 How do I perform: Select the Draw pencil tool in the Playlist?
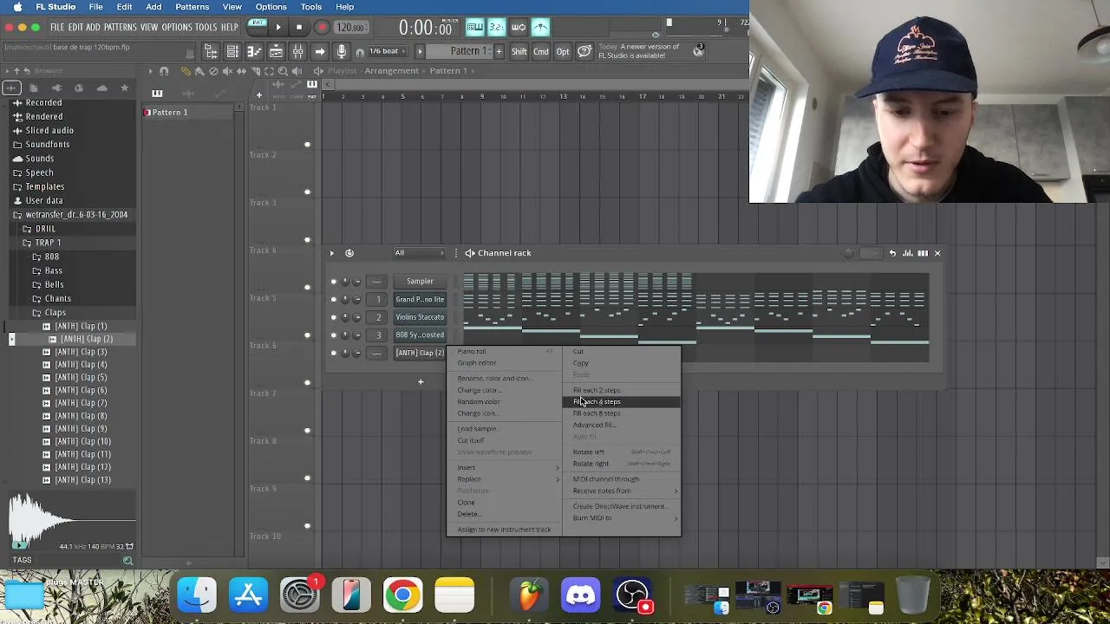click(x=186, y=71)
